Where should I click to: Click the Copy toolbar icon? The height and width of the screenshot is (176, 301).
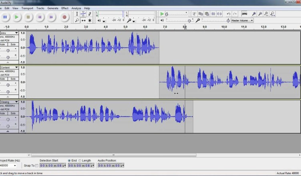[201, 14]
